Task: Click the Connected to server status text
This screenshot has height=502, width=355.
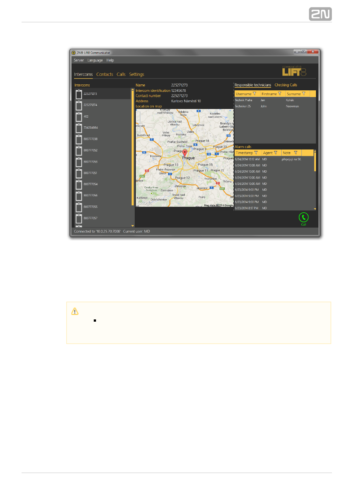Action: coord(97,231)
